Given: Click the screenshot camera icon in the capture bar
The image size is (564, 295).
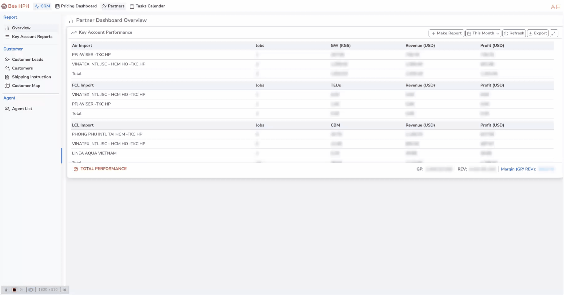Looking at the screenshot, I should (x=31, y=289).
